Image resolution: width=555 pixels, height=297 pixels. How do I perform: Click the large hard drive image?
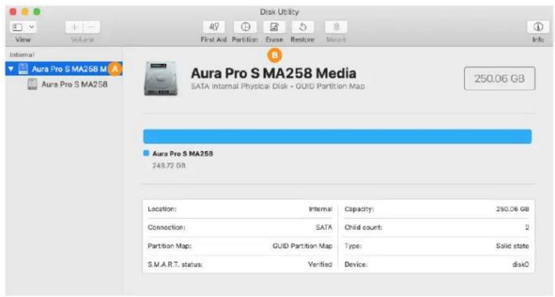(x=161, y=78)
